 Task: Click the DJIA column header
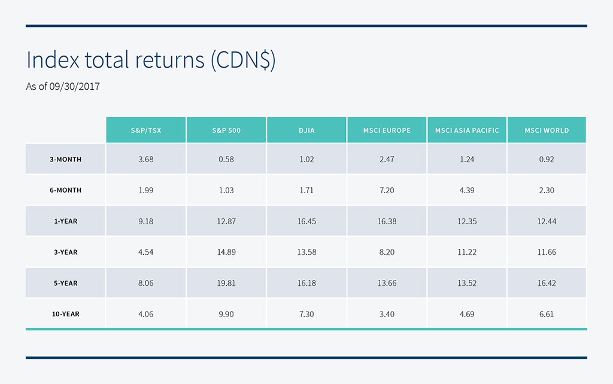point(306,130)
